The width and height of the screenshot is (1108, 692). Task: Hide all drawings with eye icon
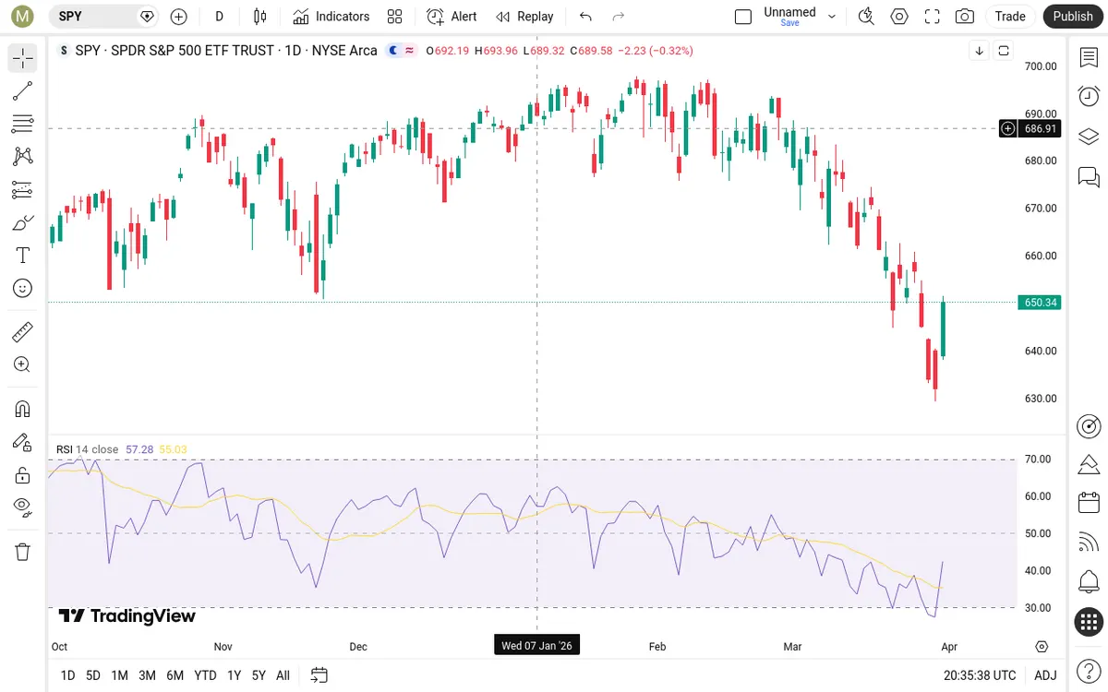[23, 507]
